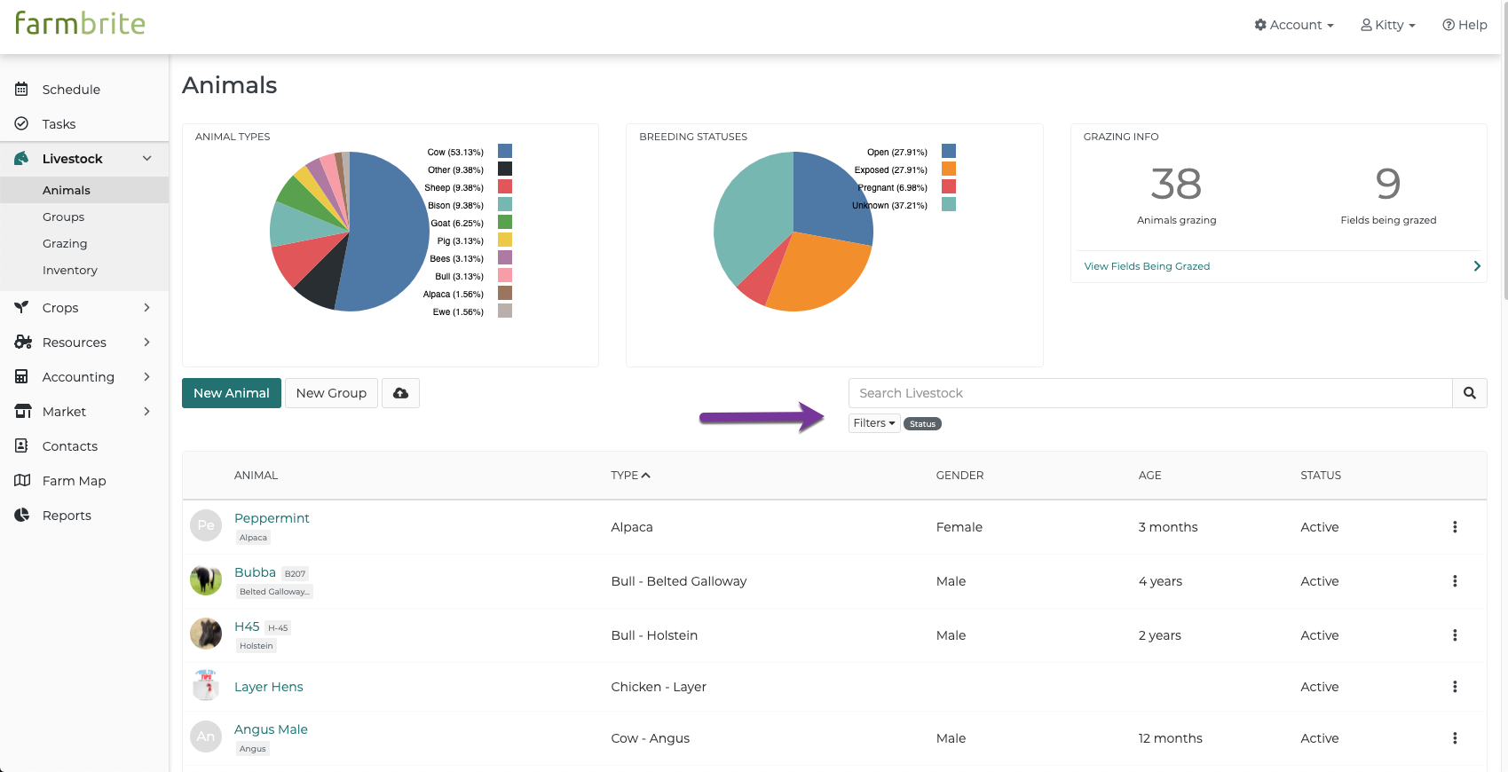Viewport: 1508px width, 772px height.
Task: Click the Resources tractor icon
Action: click(x=22, y=342)
